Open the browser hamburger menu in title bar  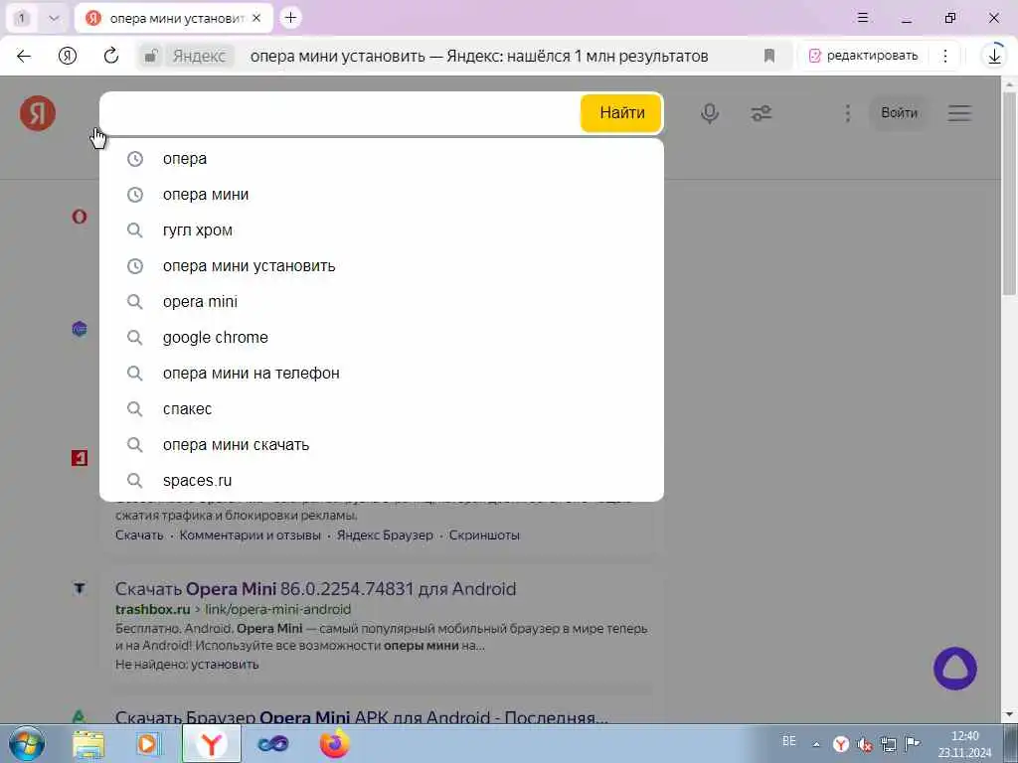[x=863, y=18]
